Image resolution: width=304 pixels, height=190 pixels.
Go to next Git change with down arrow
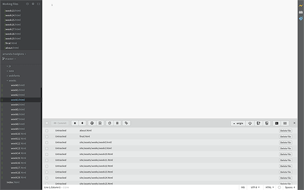tap(82, 123)
